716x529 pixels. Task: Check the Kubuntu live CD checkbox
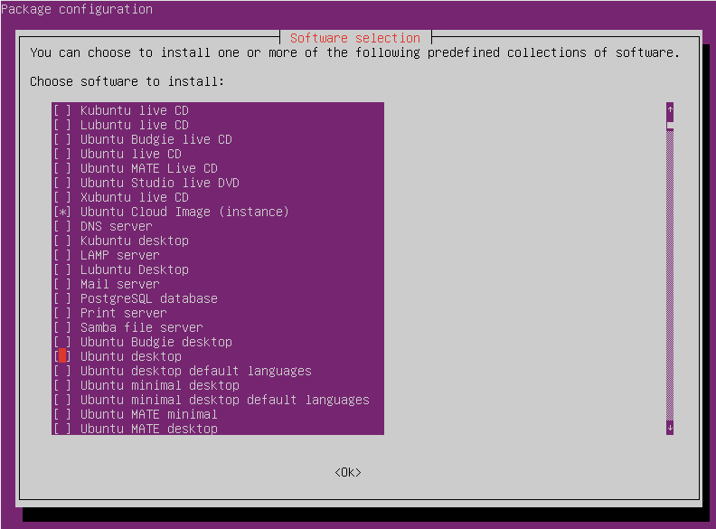62,110
